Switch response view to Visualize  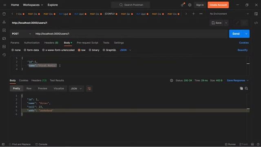point(59,89)
